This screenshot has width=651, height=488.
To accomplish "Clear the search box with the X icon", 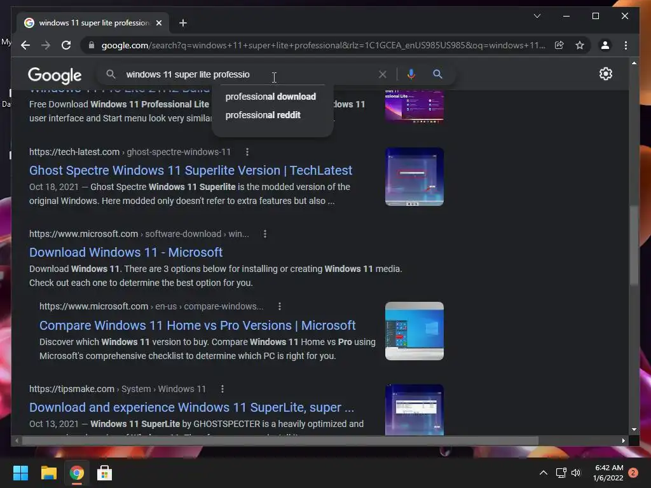I will pos(382,74).
